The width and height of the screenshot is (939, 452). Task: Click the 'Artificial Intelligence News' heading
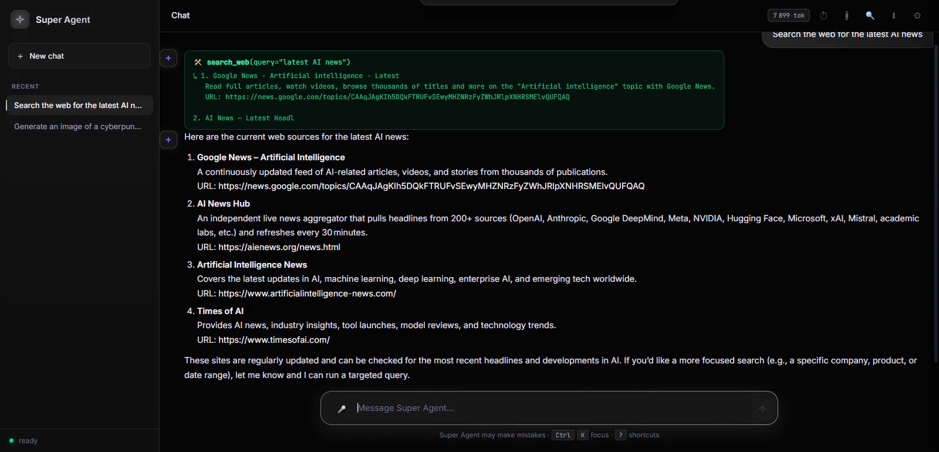coord(252,265)
